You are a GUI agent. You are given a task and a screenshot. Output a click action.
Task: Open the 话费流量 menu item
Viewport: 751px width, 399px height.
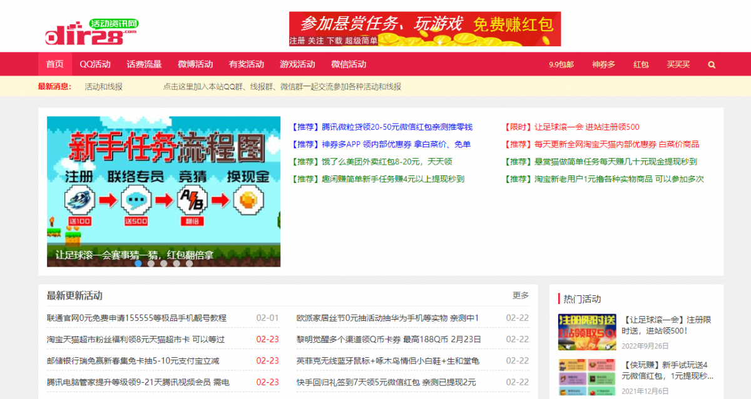coord(144,64)
